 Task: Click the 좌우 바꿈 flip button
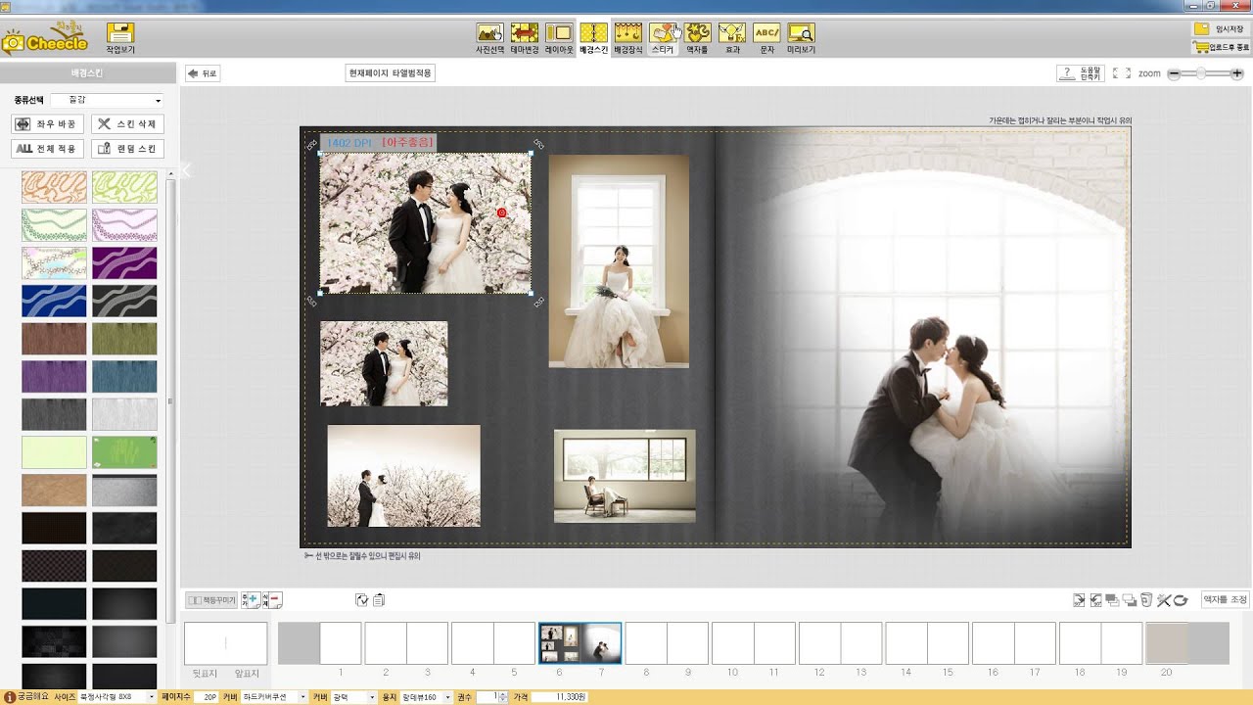[47, 124]
